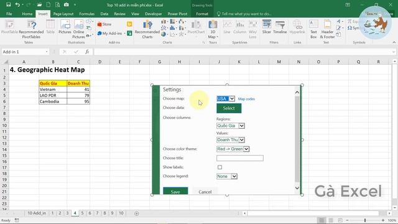The image size is (398, 224).
Task: Click the Normal view icon in status bar
Action: tap(322, 220)
